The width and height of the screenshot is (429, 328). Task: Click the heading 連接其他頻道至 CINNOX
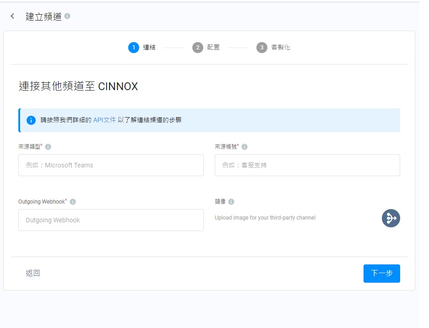click(x=78, y=86)
